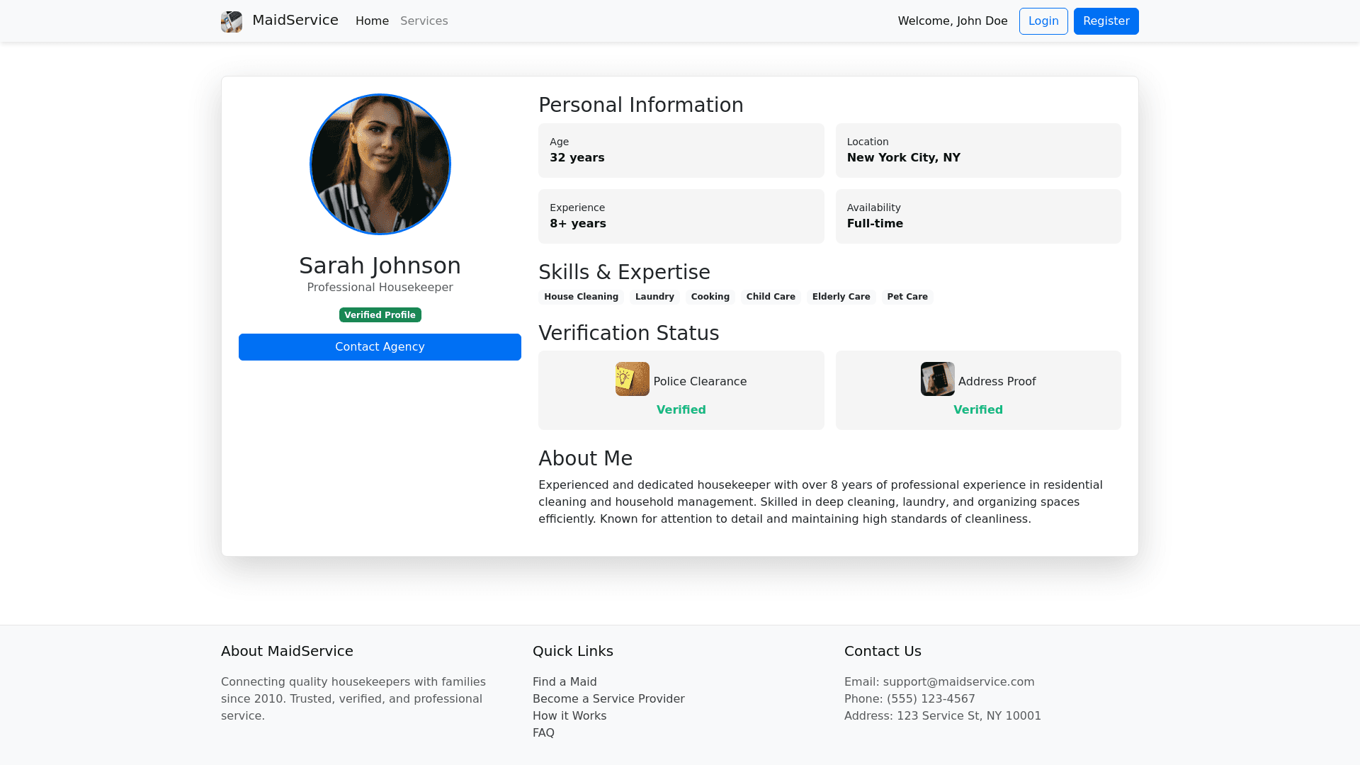
Task: Open the Home nav item
Action: coord(372,21)
